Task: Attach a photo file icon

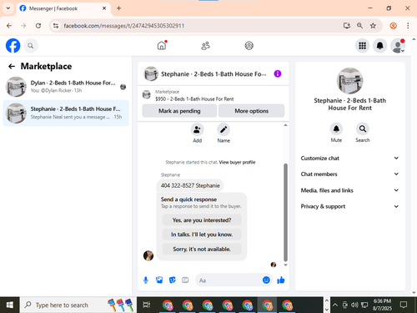Action: (x=159, y=280)
